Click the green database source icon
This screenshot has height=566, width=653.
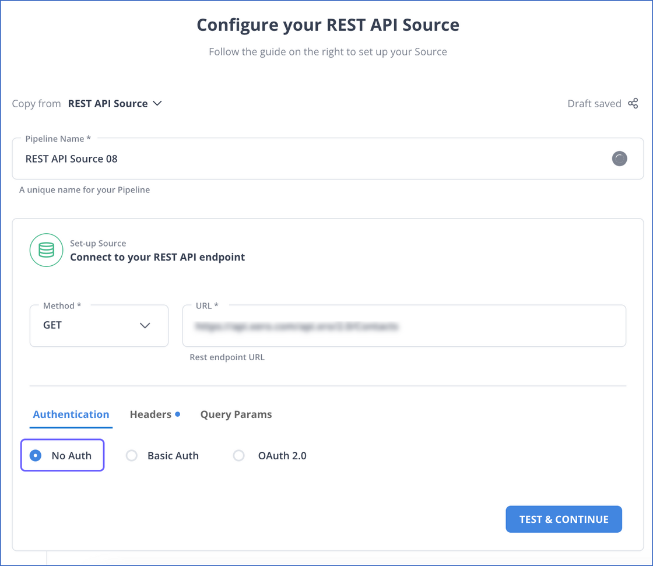(46, 250)
